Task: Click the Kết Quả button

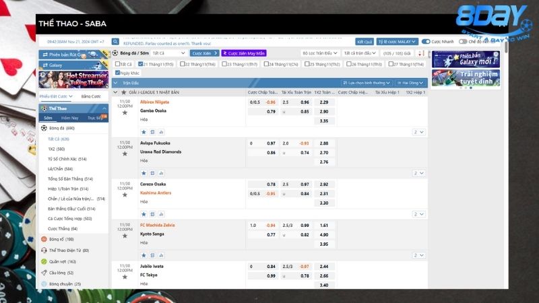Action: 364,42
